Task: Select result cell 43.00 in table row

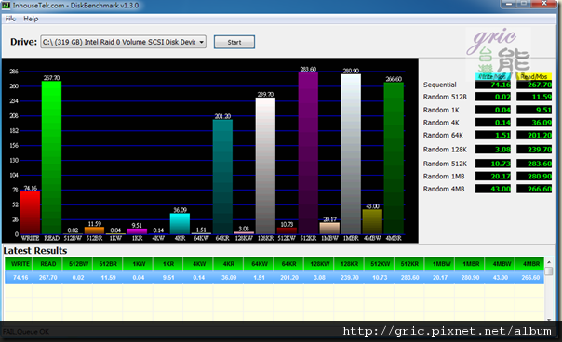Action: click(x=500, y=278)
